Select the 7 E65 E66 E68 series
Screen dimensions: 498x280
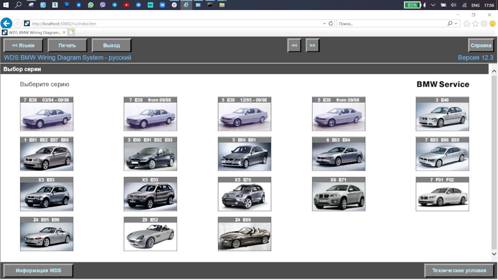pos(442,154)
